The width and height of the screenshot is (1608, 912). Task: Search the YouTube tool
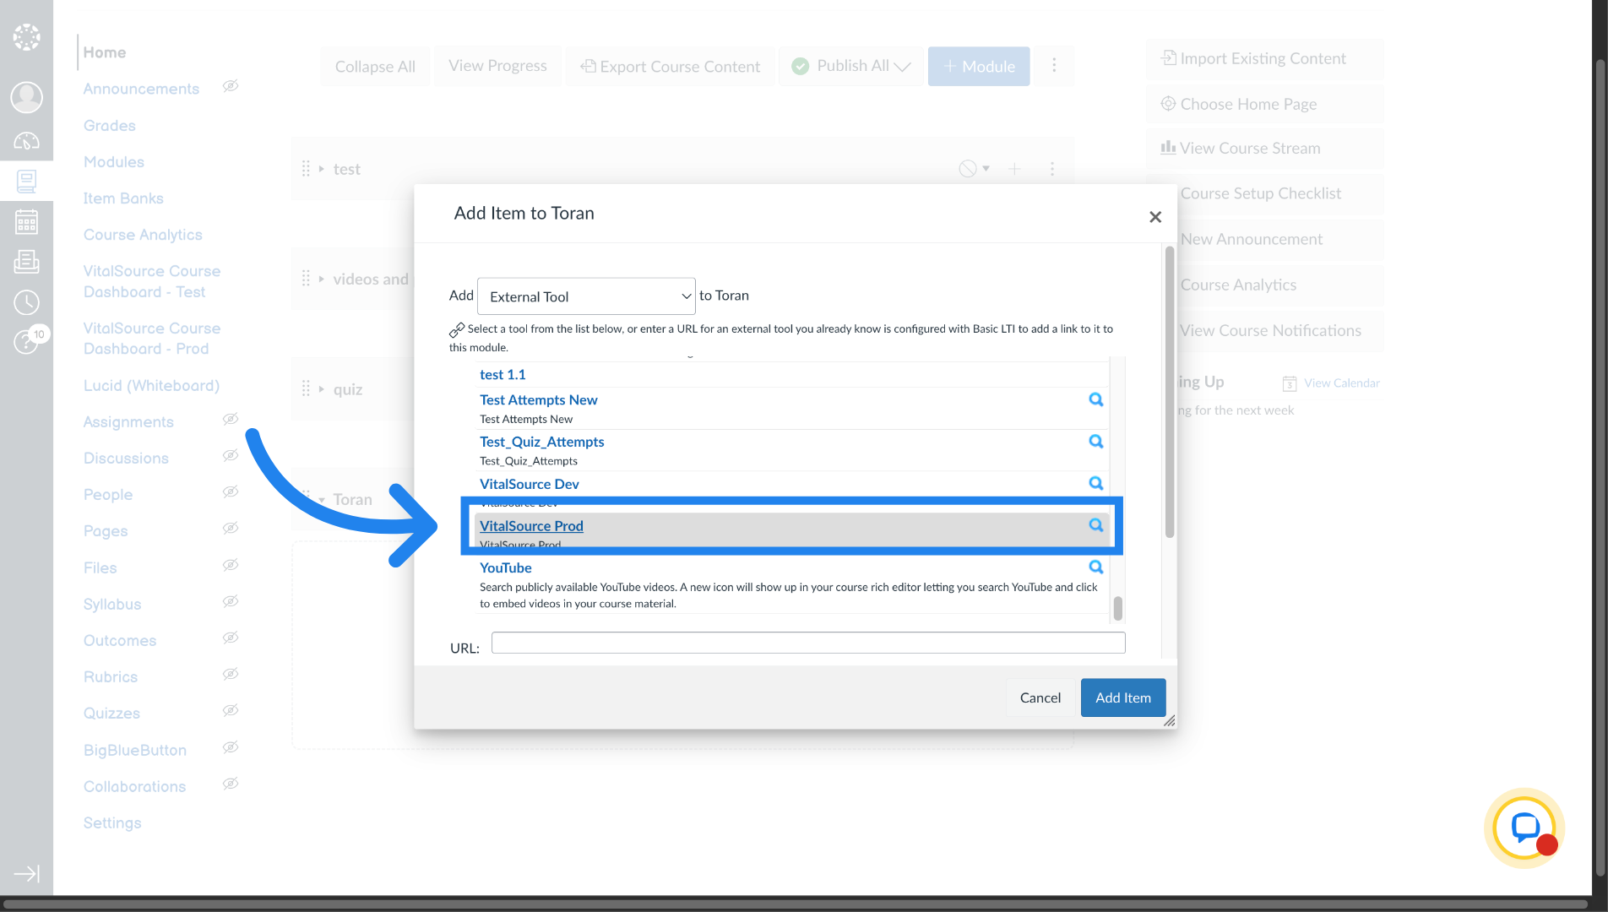(x=1095, y=567)
